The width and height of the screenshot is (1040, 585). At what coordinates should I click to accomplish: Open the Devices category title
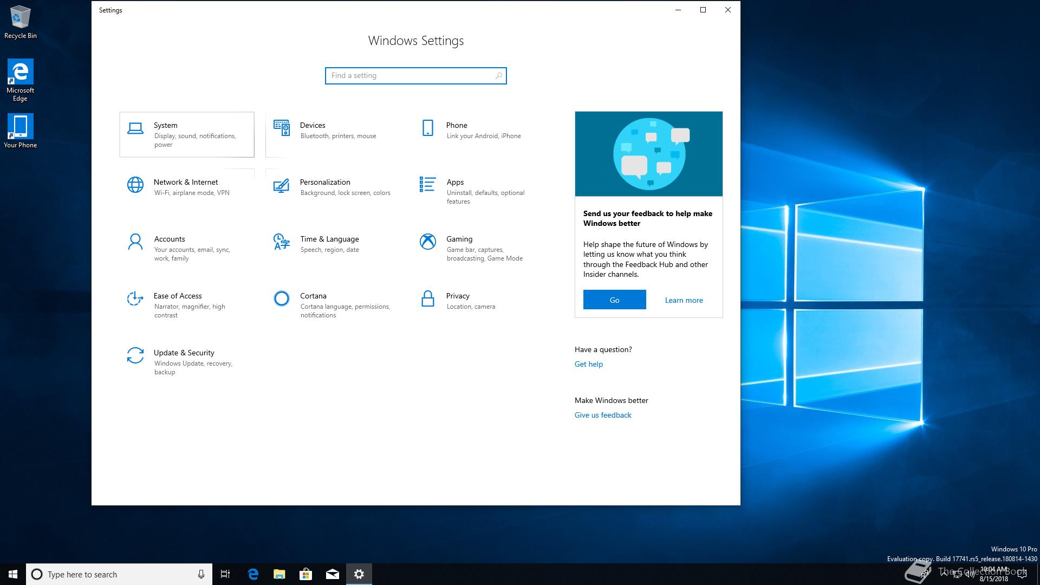(313, 125)
